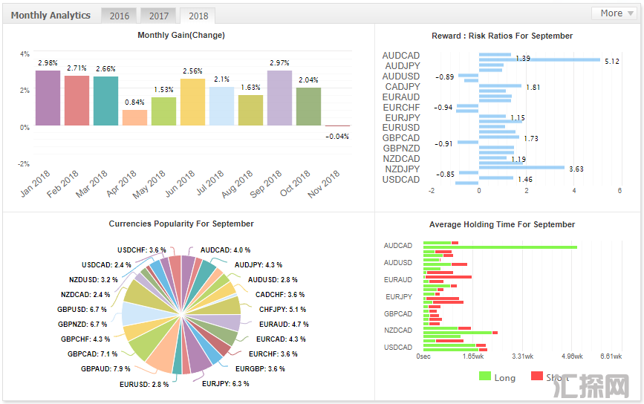Viewport: 644px width, 404px height.
Task: Select the 2018 tab
Action: point(198,16)
